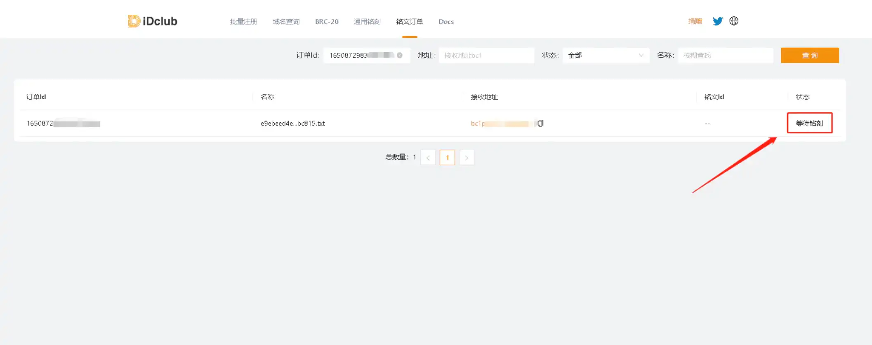Go to previous page with left chevron
This screenshot has width=872, height=345.
tap(428, 157)
